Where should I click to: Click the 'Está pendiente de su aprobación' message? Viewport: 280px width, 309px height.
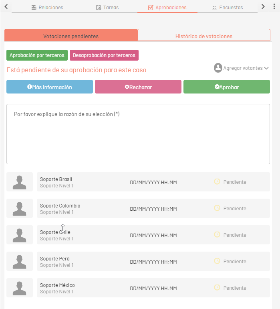77,70
